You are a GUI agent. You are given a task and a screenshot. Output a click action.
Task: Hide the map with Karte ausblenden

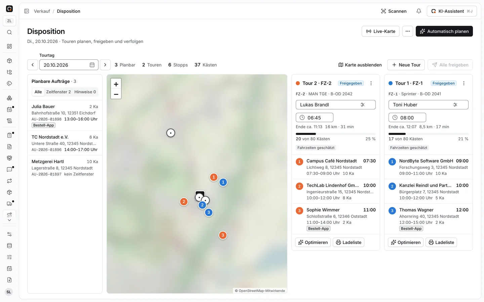(x=360, y=65)
